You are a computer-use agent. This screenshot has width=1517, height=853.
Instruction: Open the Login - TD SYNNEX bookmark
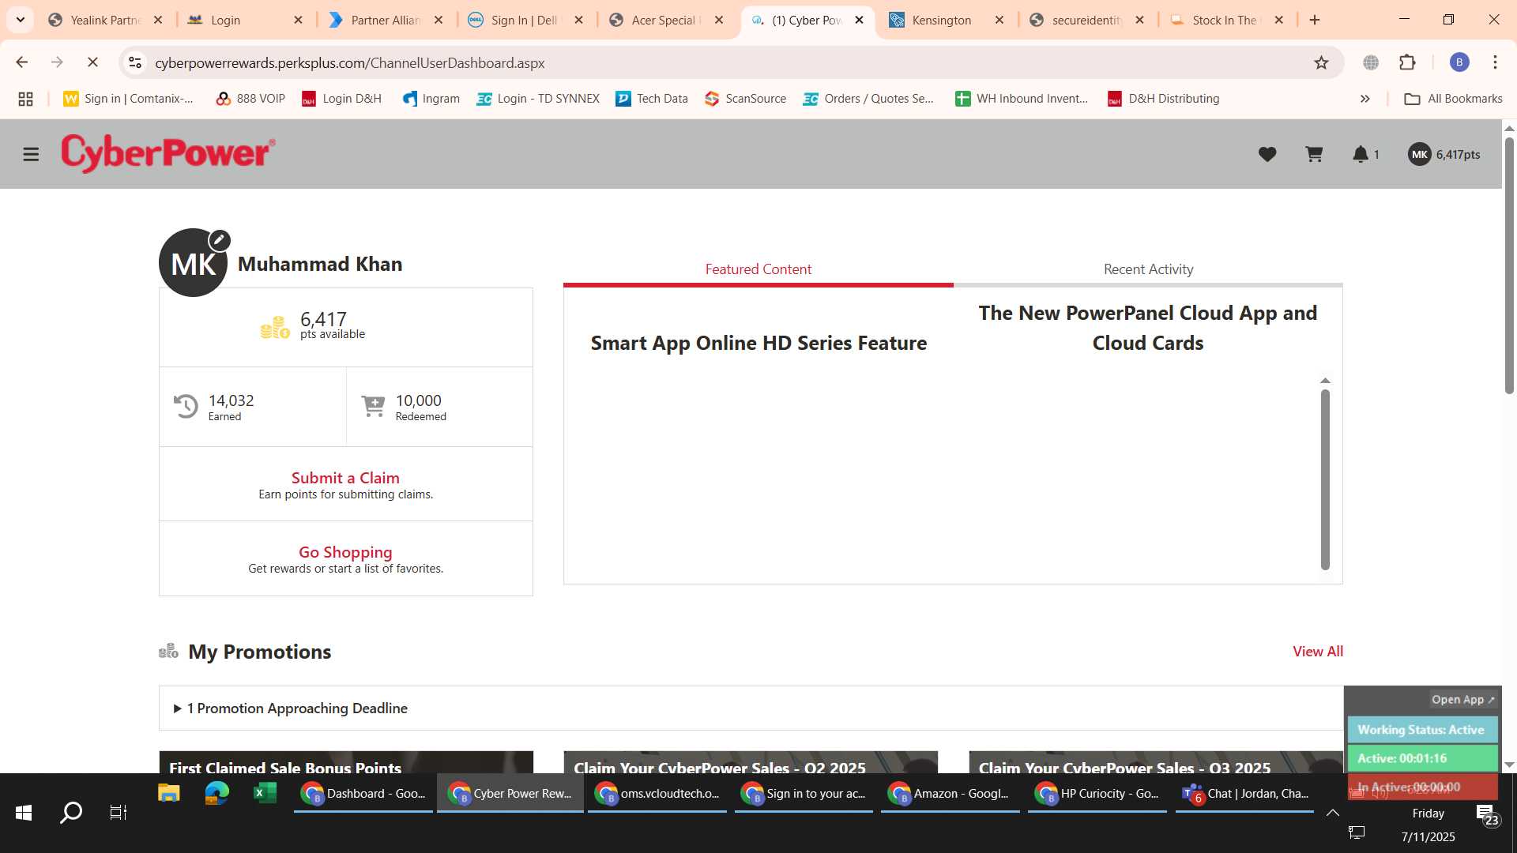(x=537, y=99)
